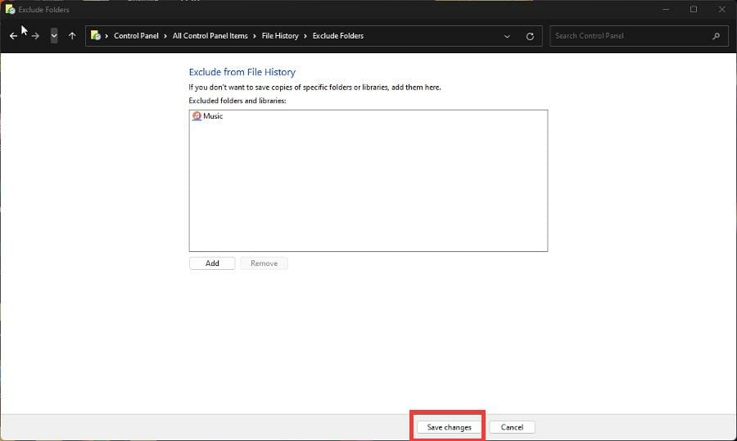Expand chevron after All Control Panel Items
Screen dimensions: 737x441
[255, 36]
